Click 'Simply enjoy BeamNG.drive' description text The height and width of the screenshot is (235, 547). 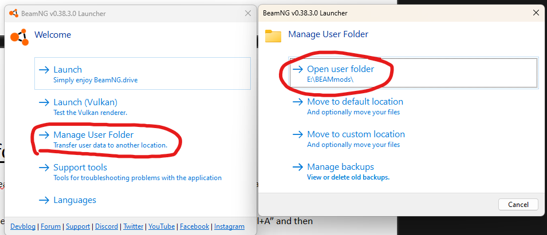pos(96,80)
